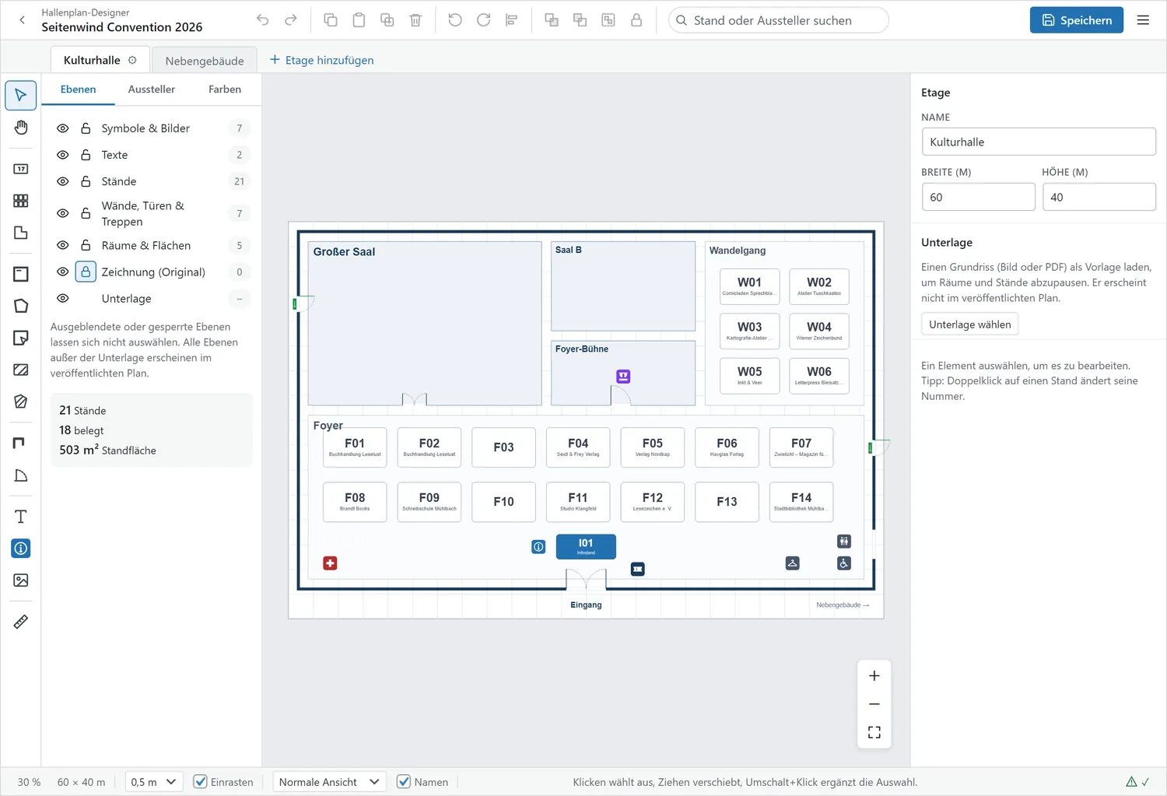
Task: Click the align left icon
Action: click(511, 20)
